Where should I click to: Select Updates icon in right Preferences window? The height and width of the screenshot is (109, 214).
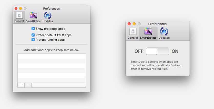pyautogui.click(x=164, y=32)
